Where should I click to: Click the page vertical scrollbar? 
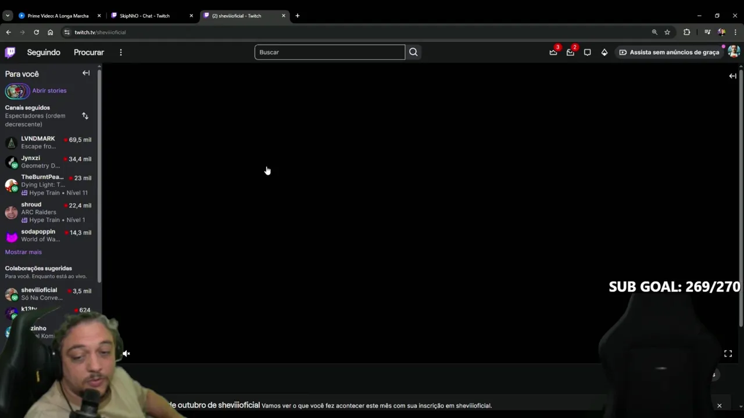click(x=741, y=197)
